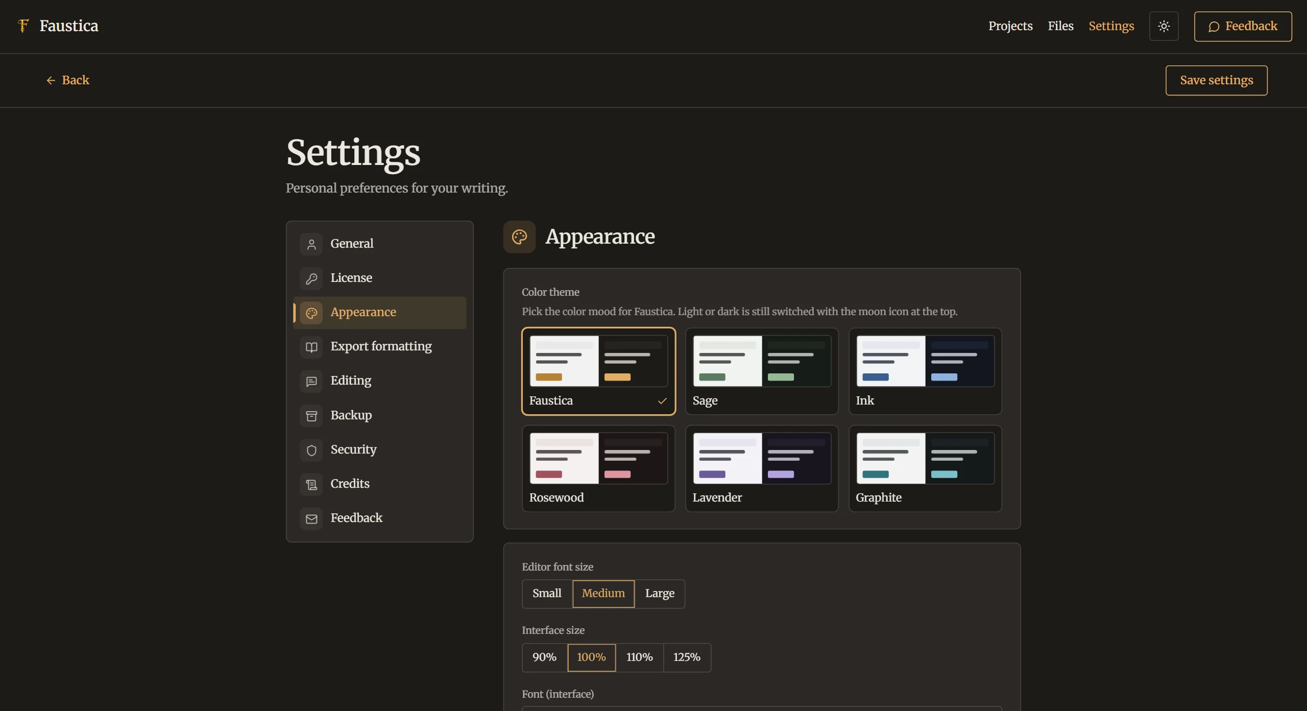Image resolution: width=1307 pixels, height=711 pixels.
Task: Click the Save settings button
Action: click(1216, 80)
